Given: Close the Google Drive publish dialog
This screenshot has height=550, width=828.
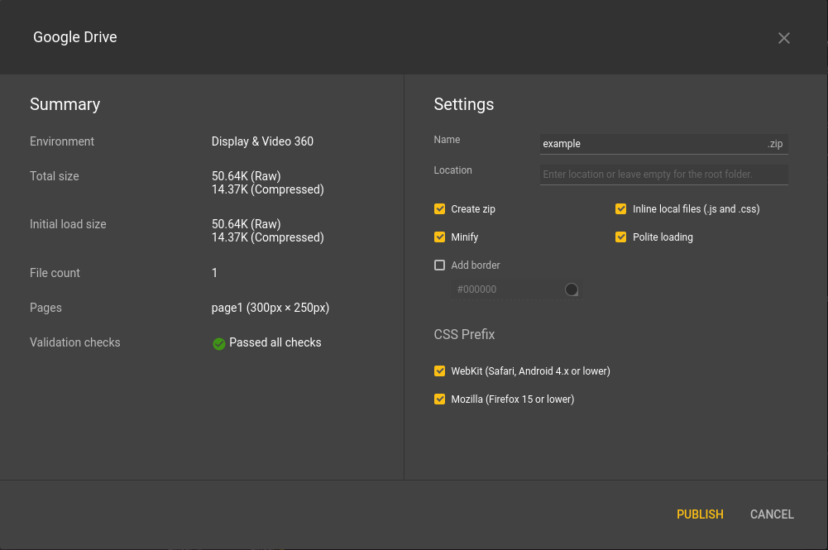Looking at the screenshot, I should click(x=784, y=38).
